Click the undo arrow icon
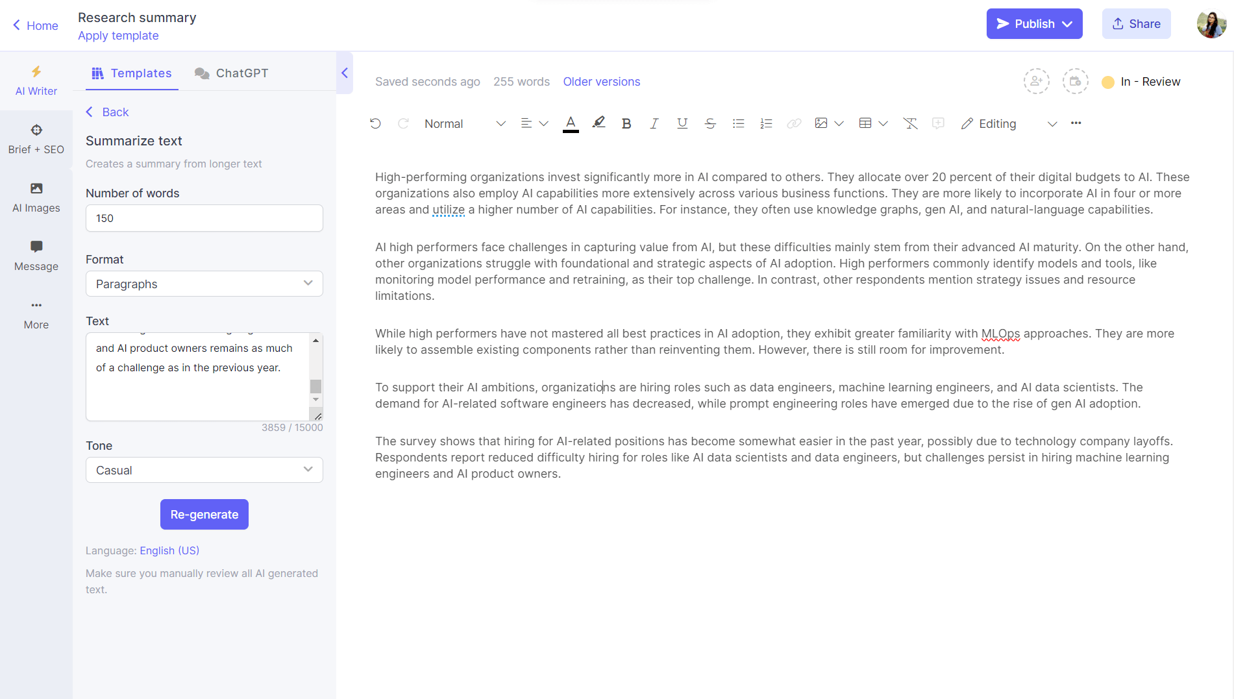 pos(375,123)
